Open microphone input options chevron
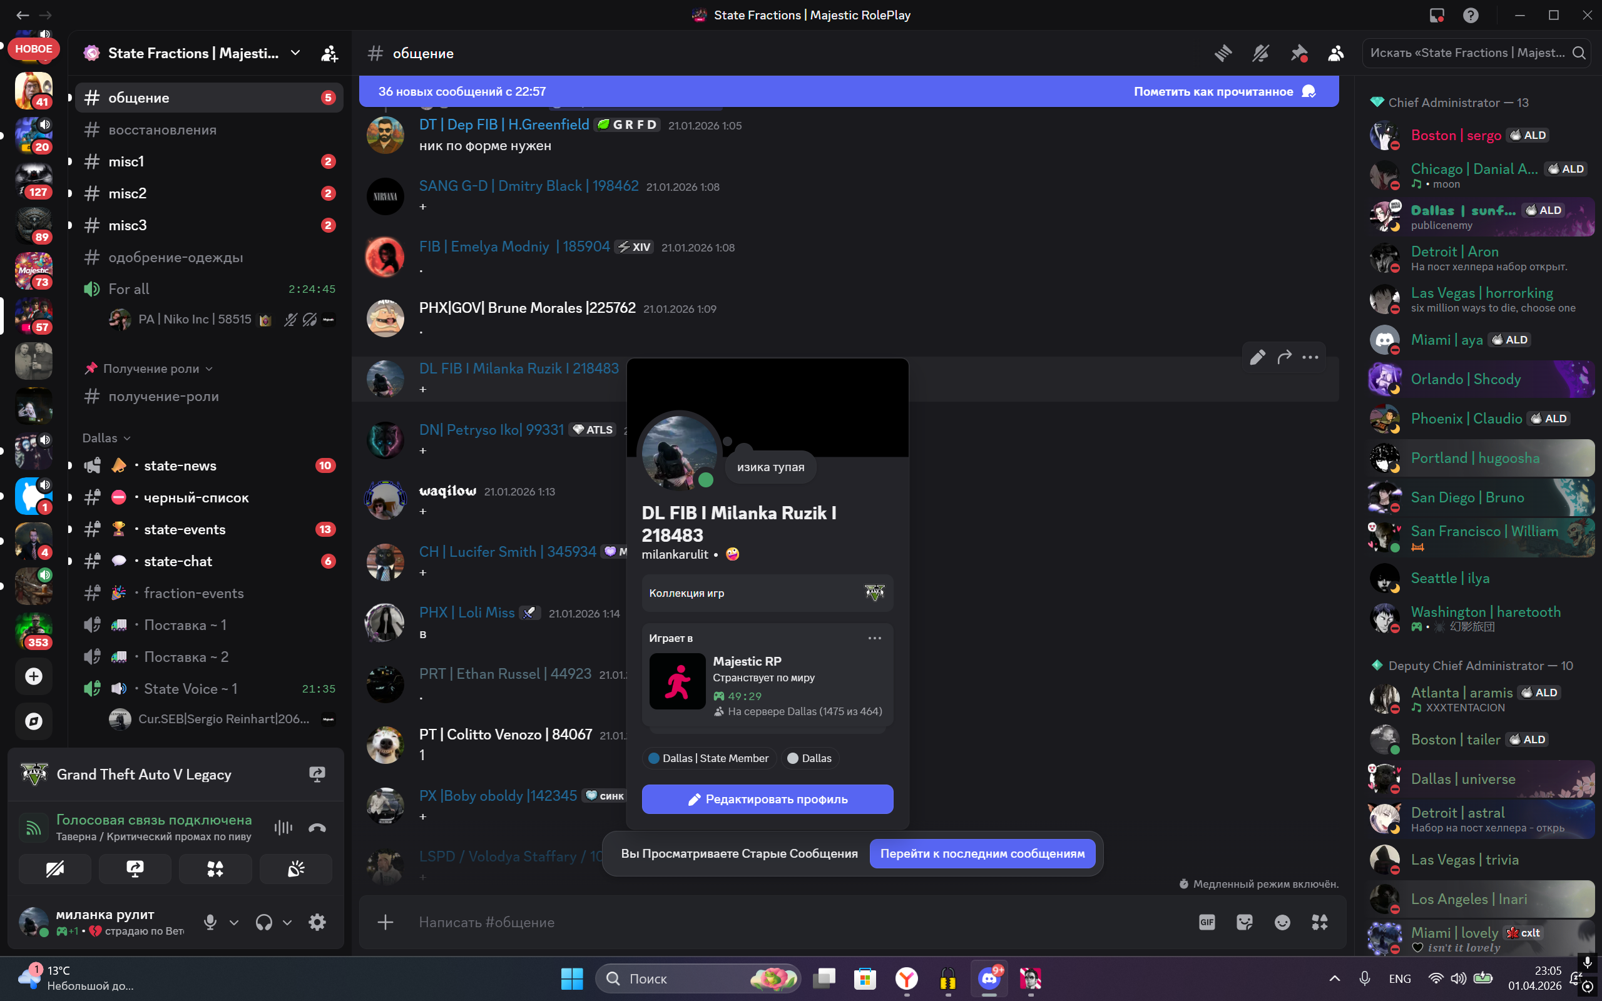 [233, 922]
